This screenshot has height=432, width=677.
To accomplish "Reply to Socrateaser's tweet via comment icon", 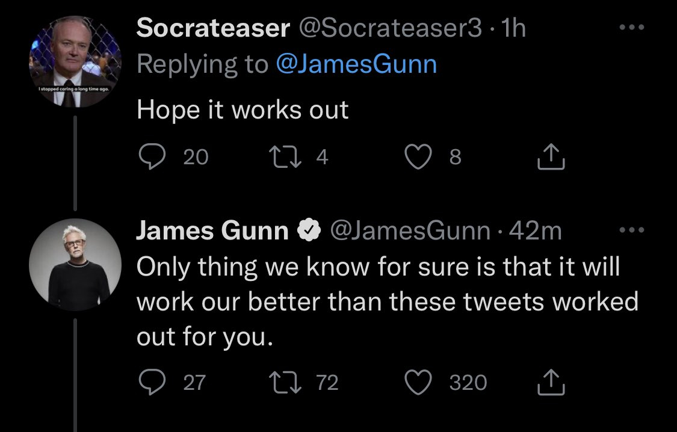I will click(x=149, y=157).
